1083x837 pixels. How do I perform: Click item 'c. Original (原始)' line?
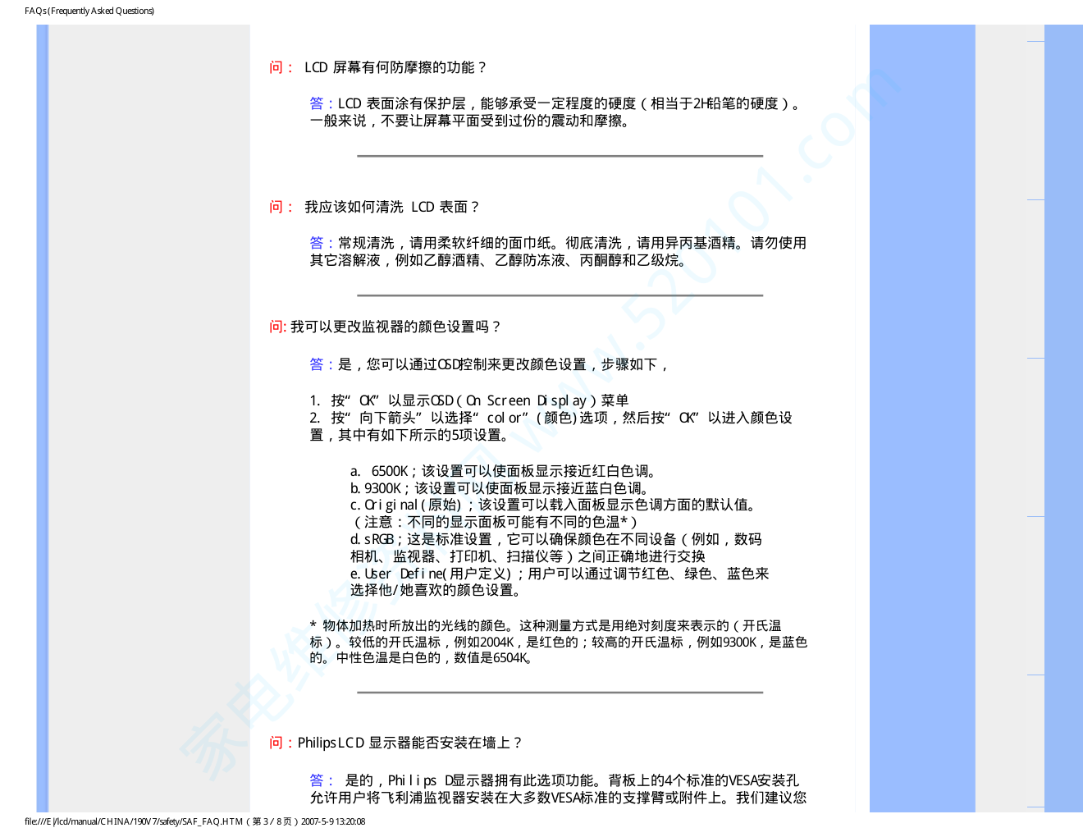click(555, 505)
